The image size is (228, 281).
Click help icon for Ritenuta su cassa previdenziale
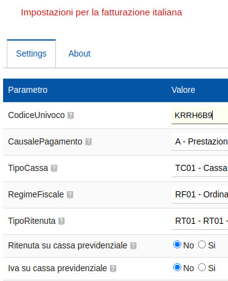click(x=133, y=246)
